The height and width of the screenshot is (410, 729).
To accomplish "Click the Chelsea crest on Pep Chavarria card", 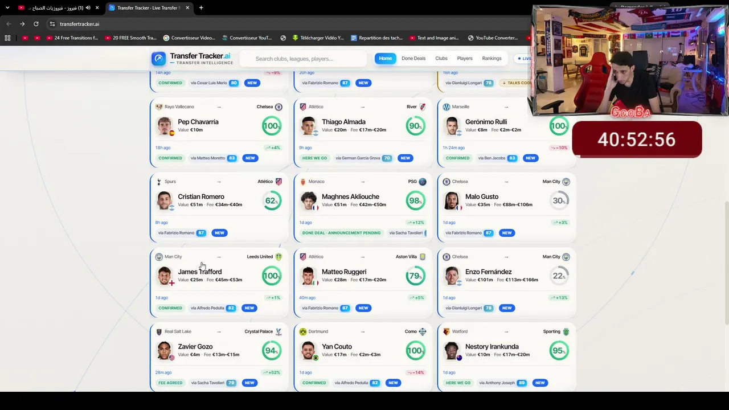I will click(279, 107).
